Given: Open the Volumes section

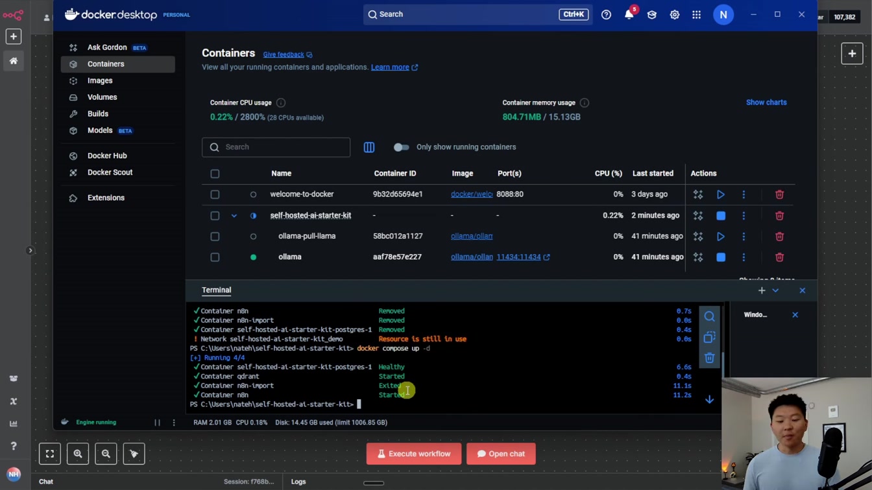Looking at the screenshot, I should pyautogui.click(x=102, y=97).
